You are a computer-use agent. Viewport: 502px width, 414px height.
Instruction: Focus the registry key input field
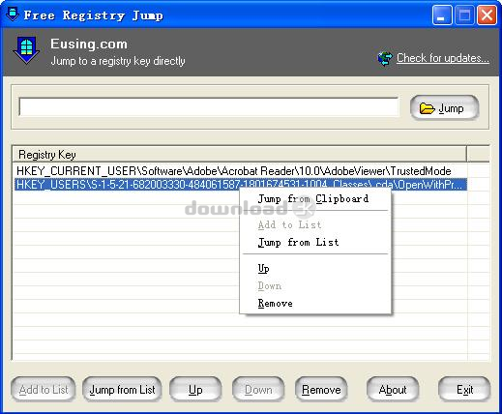point(208,107)
